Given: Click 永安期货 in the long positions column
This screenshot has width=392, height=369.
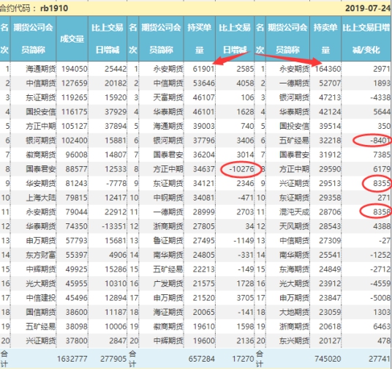Looking at the screenshot, I should click(168, 69).
